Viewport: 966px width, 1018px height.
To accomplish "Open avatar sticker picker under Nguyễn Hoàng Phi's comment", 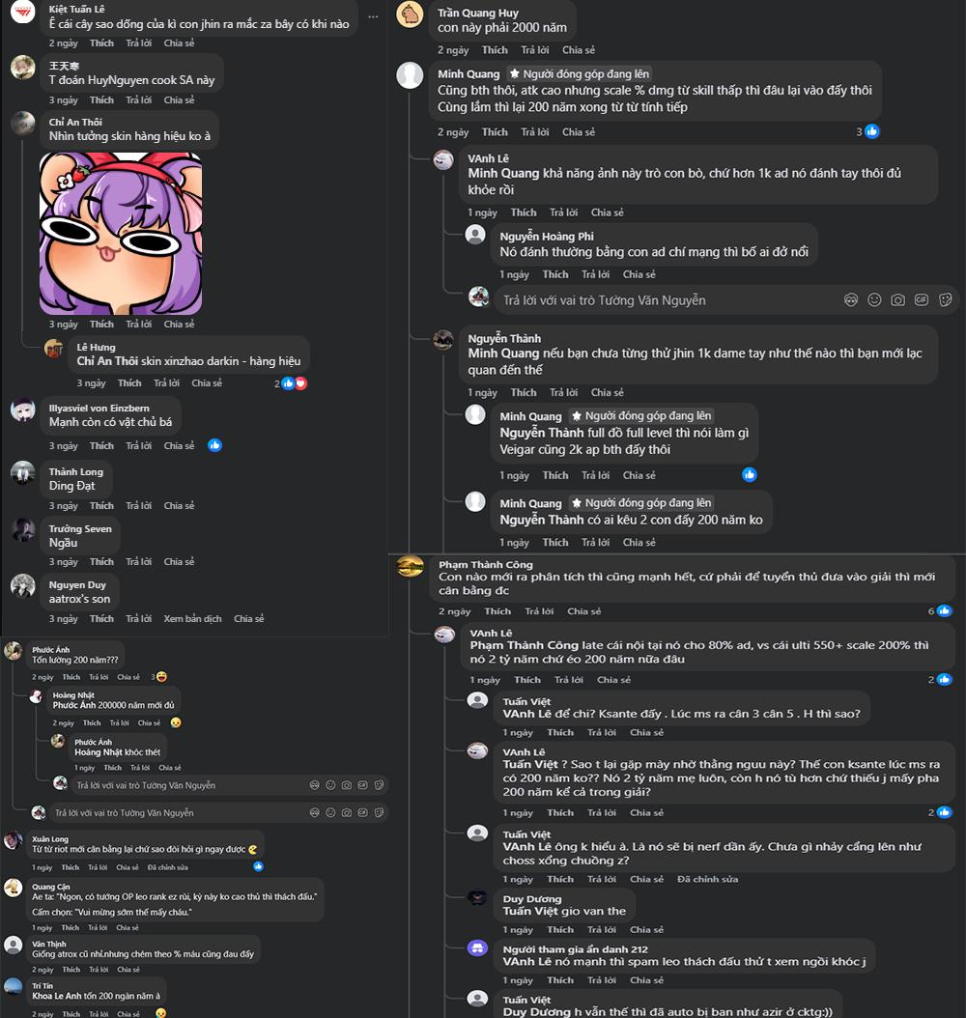I will pyautogui.click(x=851, y=300).
